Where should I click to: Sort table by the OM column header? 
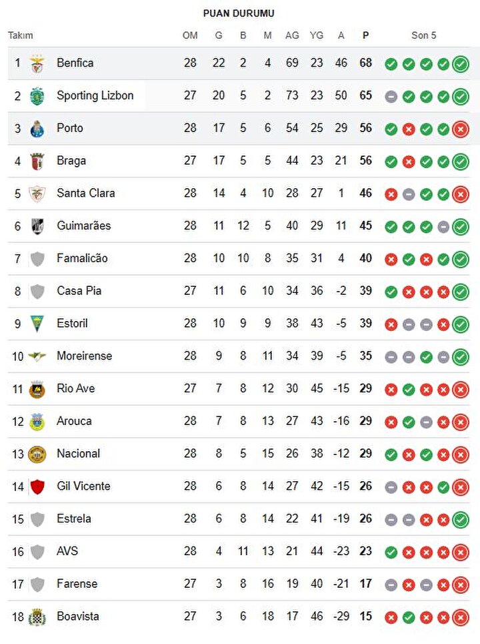click(190, 36)
